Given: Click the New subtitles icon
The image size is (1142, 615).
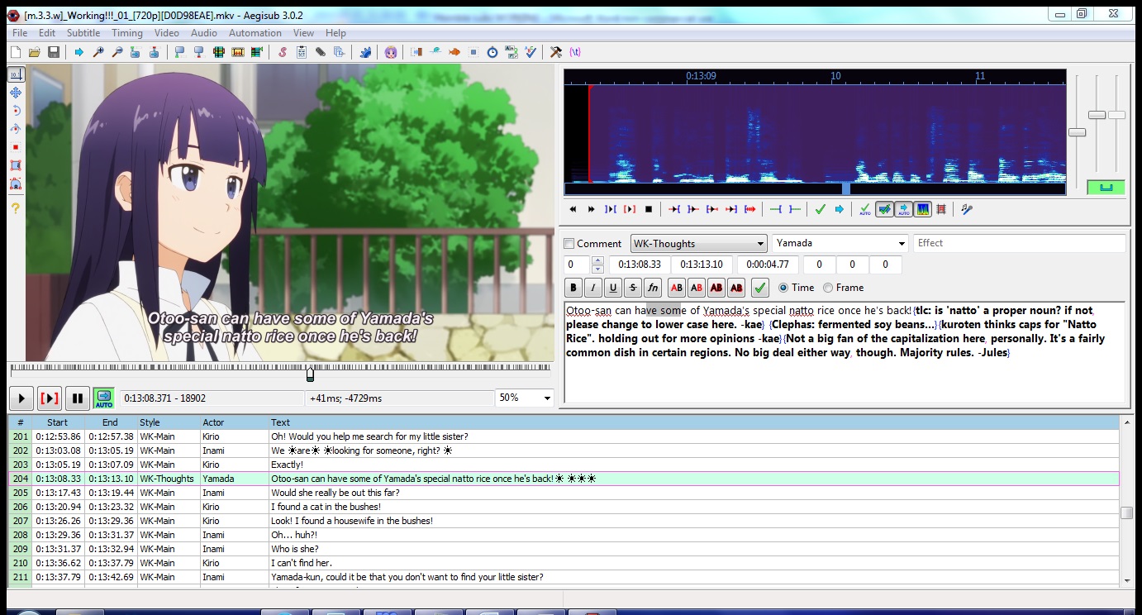Looking at the screenshot, I should [x=16, y=52].
